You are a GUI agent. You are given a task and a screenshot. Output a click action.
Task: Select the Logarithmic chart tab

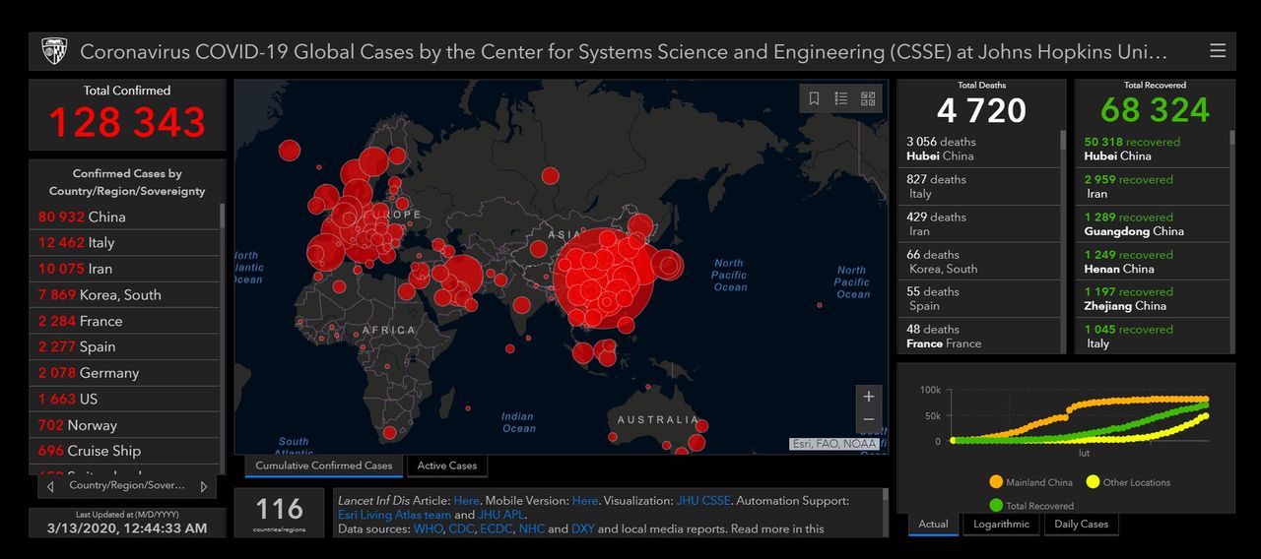(1001, 525)
